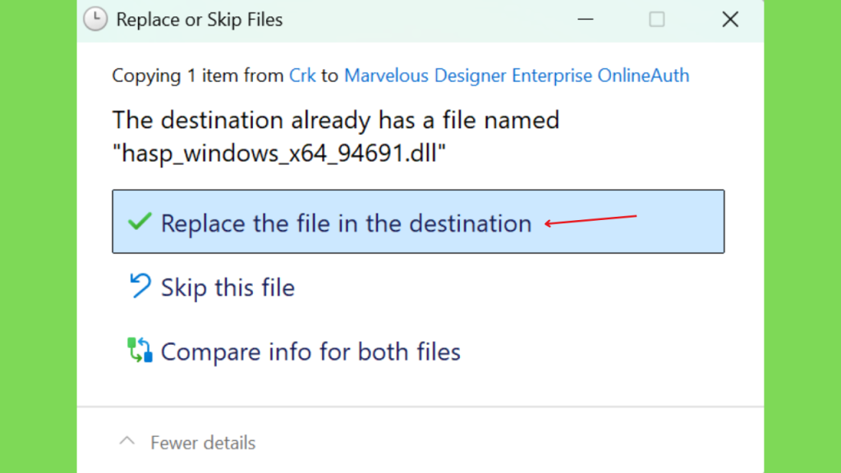Click the clock icon in title bar
The width and height of the screenshot is (841, 473).
[x=95, y=20]
